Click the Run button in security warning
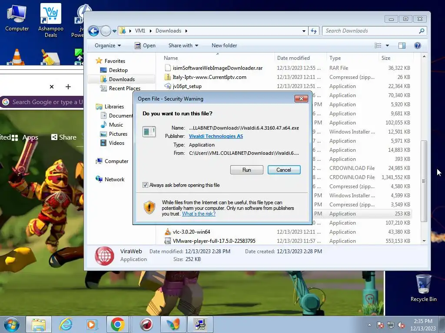This screenshot has width=445, height=333. (x=247, y=170)
